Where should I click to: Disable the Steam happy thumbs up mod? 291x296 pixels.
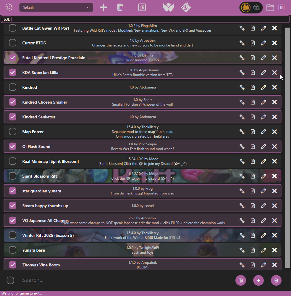coord(12,206)
